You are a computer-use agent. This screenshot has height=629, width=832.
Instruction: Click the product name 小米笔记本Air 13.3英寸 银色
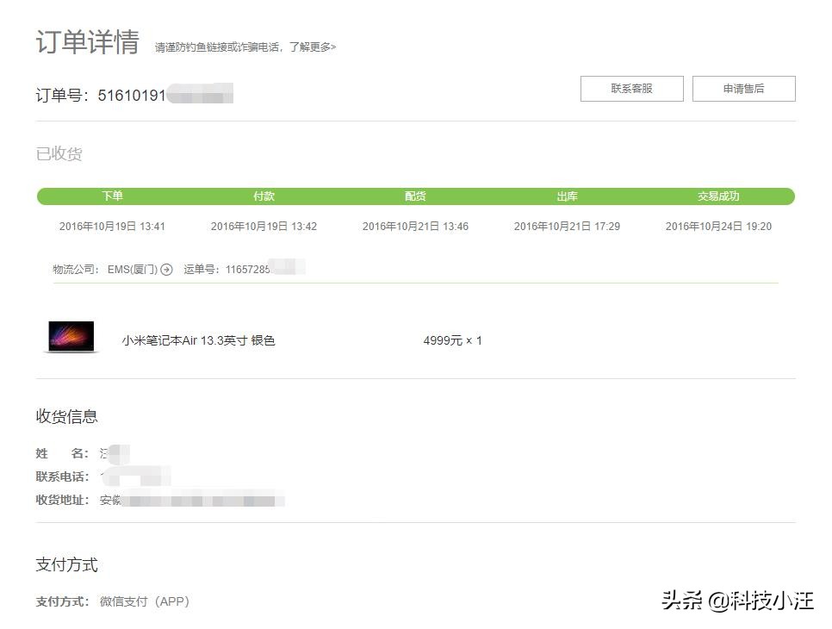click(201, 339)
